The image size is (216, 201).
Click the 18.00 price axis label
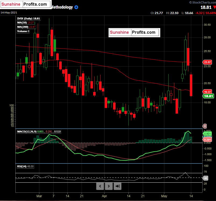[207, 102]
